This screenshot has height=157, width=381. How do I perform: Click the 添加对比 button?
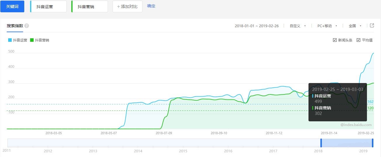pos(127,6)
